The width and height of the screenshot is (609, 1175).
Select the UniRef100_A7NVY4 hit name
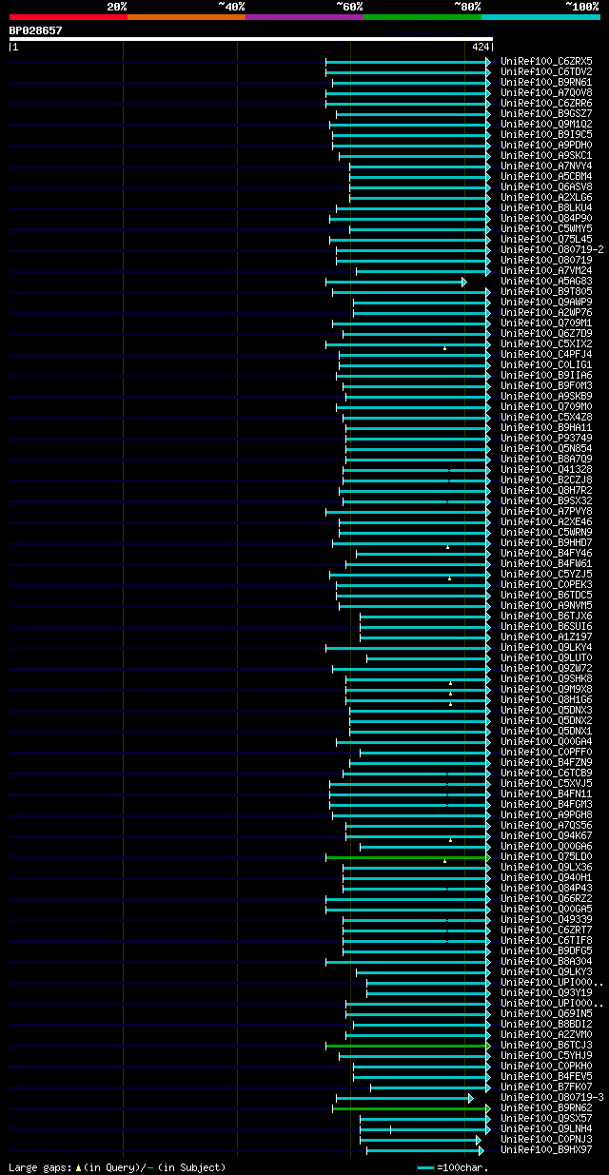(x=546, y=166)
